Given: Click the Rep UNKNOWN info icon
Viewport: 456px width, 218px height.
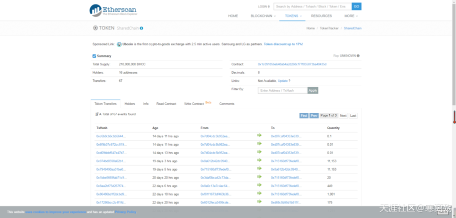Looking at the screenshot, I should [358, 56].
